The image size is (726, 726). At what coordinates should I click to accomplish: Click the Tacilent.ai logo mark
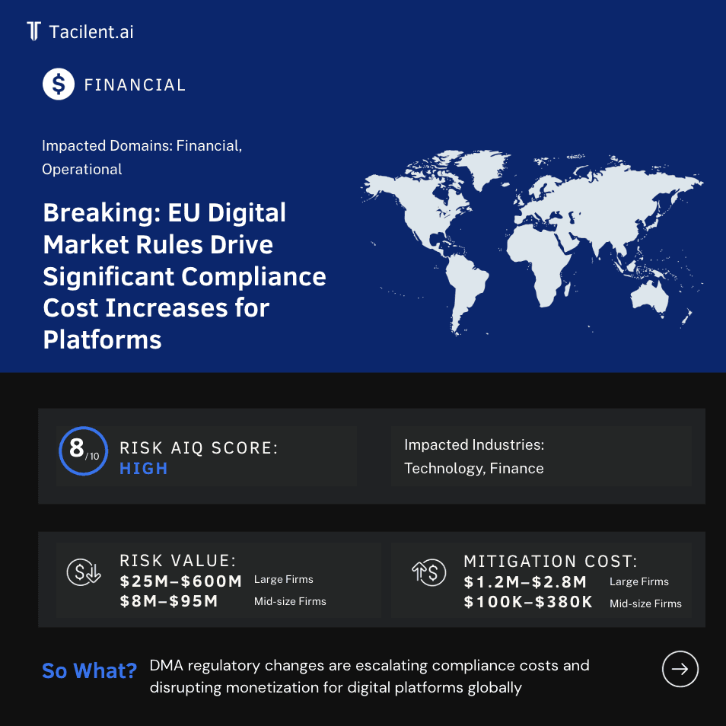(x=33, y=31)
